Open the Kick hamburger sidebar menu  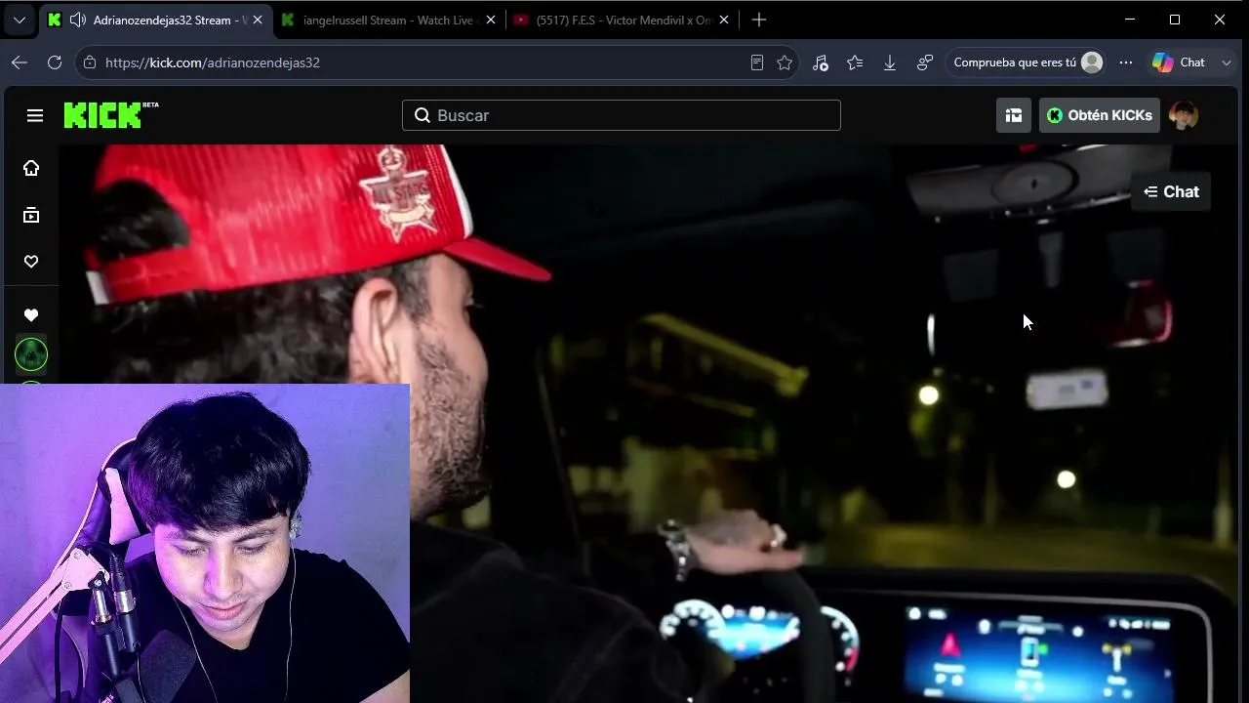pyautogui.click(x=35, y=115)
